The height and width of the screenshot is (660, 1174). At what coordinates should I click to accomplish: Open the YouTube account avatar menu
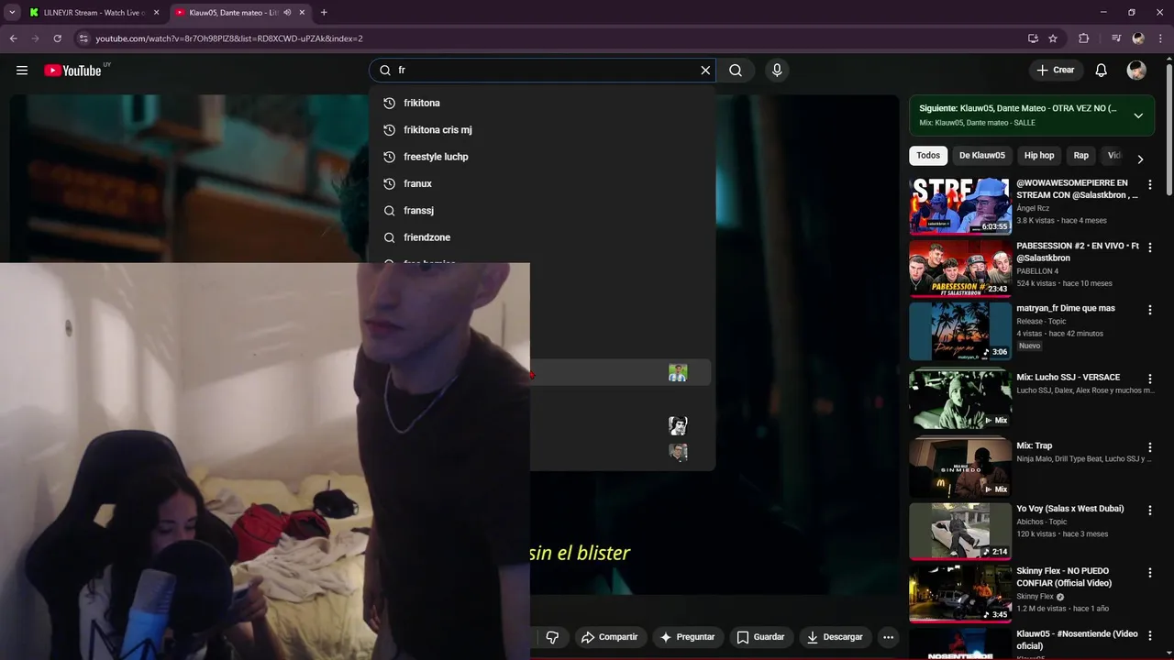tap(1136, 71)
